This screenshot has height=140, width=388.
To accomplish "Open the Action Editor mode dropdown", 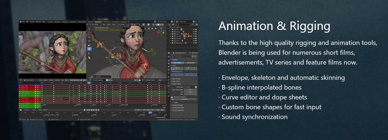I will (x=31, y=80).
